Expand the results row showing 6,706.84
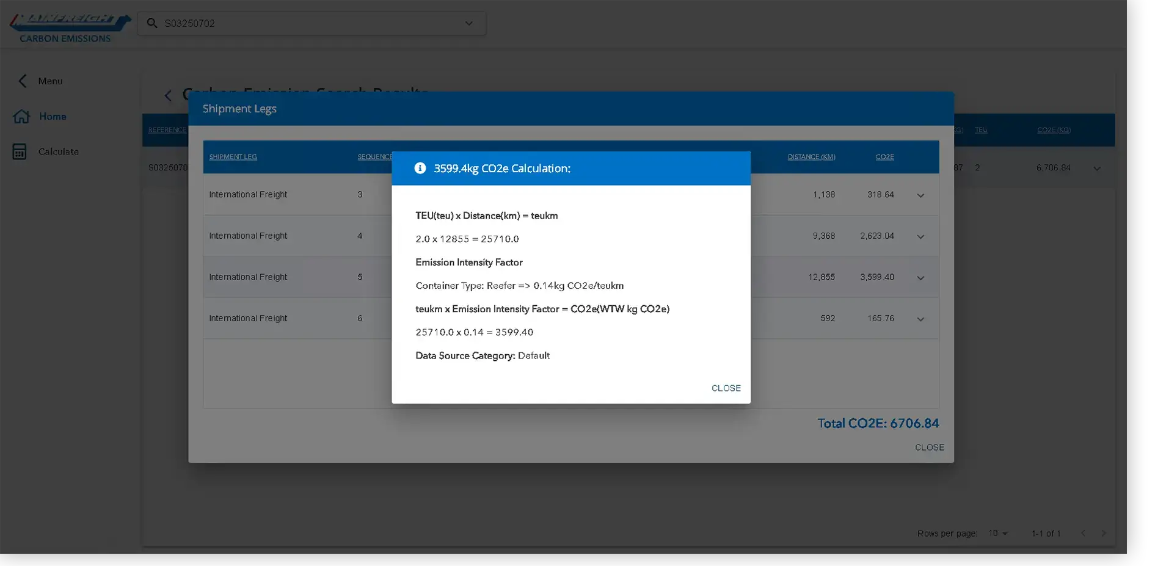Viewport: 1166px width, 566px height. click(x=1097, y=169)
